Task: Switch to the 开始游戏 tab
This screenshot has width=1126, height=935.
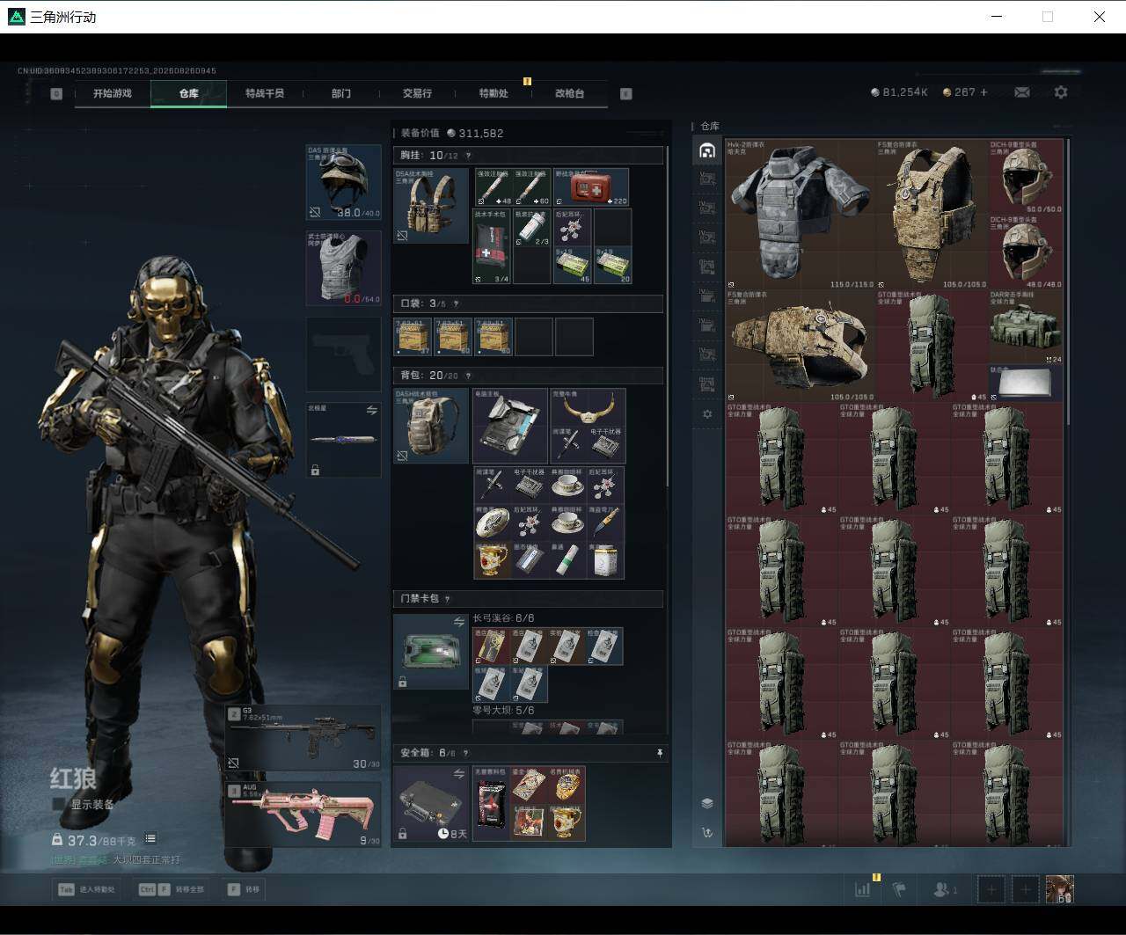Action: pyautogui.click(x=113, y=93)
